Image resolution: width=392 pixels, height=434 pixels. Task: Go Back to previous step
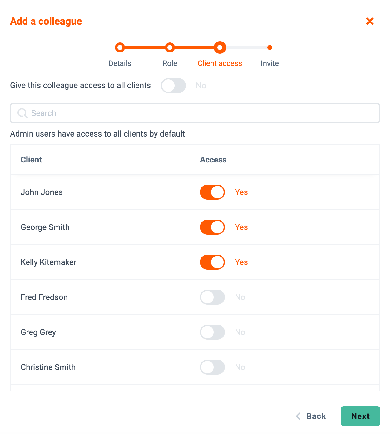coord(311,416)
